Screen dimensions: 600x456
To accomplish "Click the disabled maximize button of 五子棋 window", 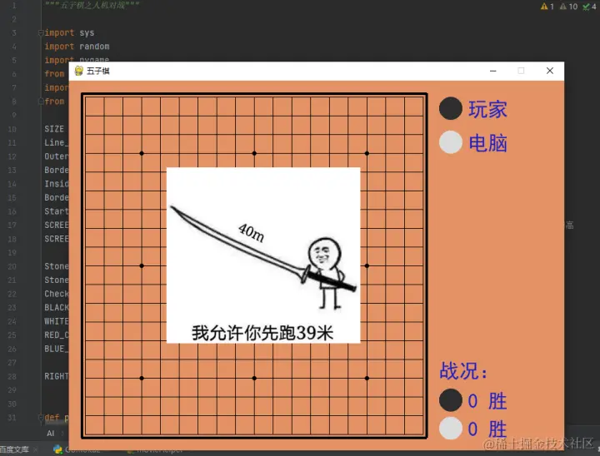I will 521,71.
